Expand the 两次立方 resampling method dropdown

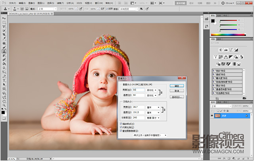point(149,135)
